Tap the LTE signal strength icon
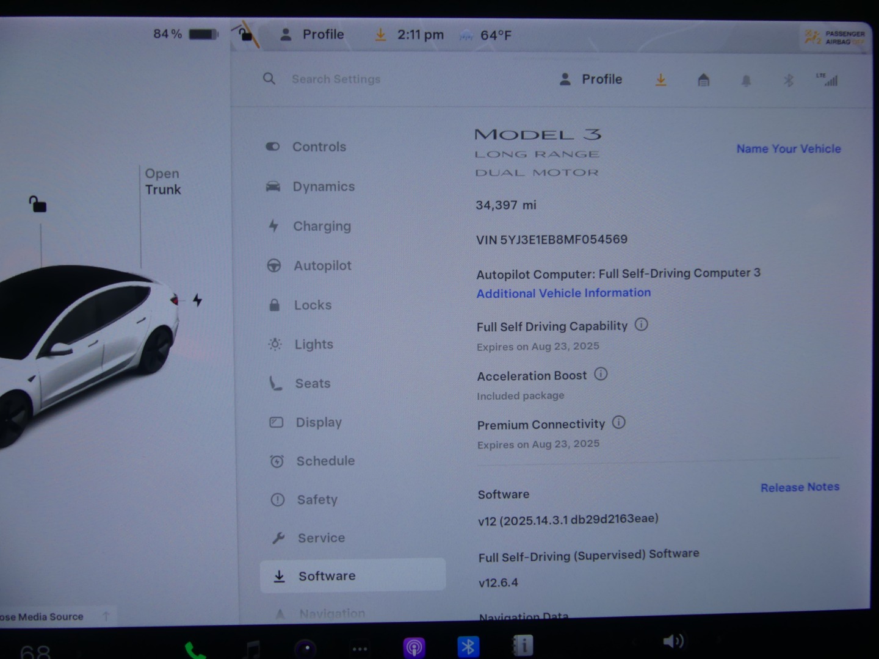The height and width of the screenshot is (659, 879). coord(828,79)
